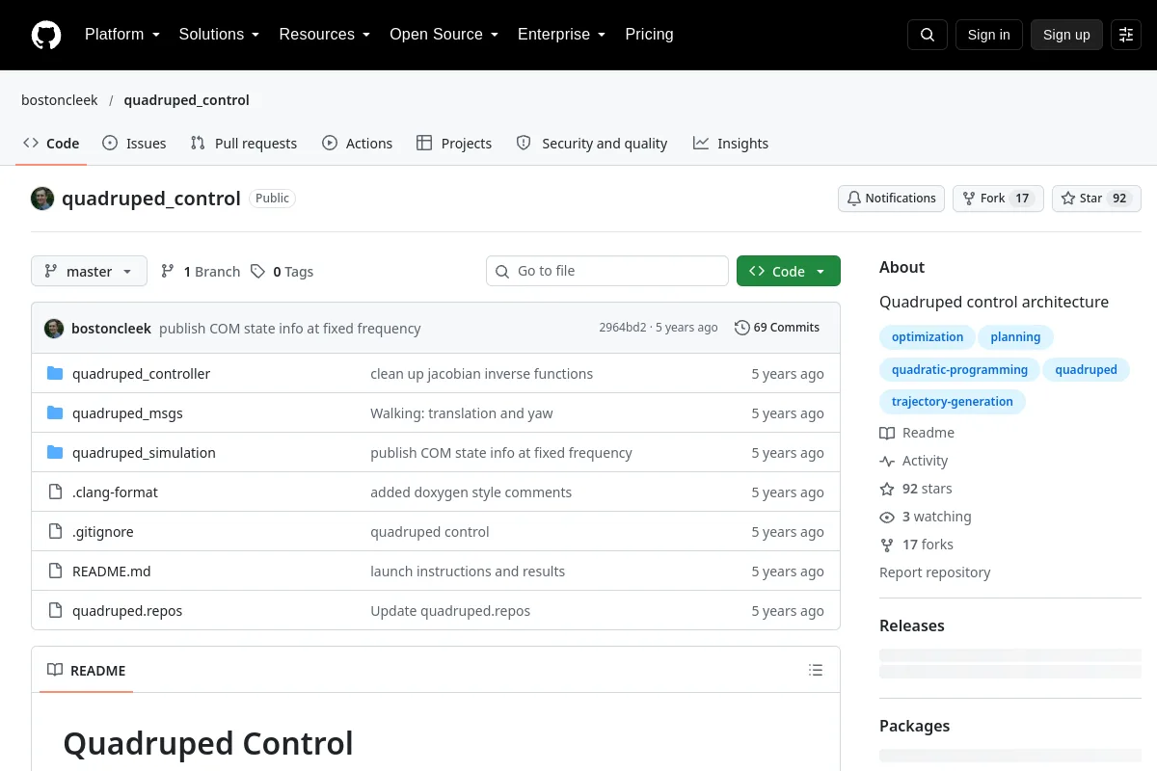
Task: Click the GitHub logo icon
Action: click(x=46, y=35)
